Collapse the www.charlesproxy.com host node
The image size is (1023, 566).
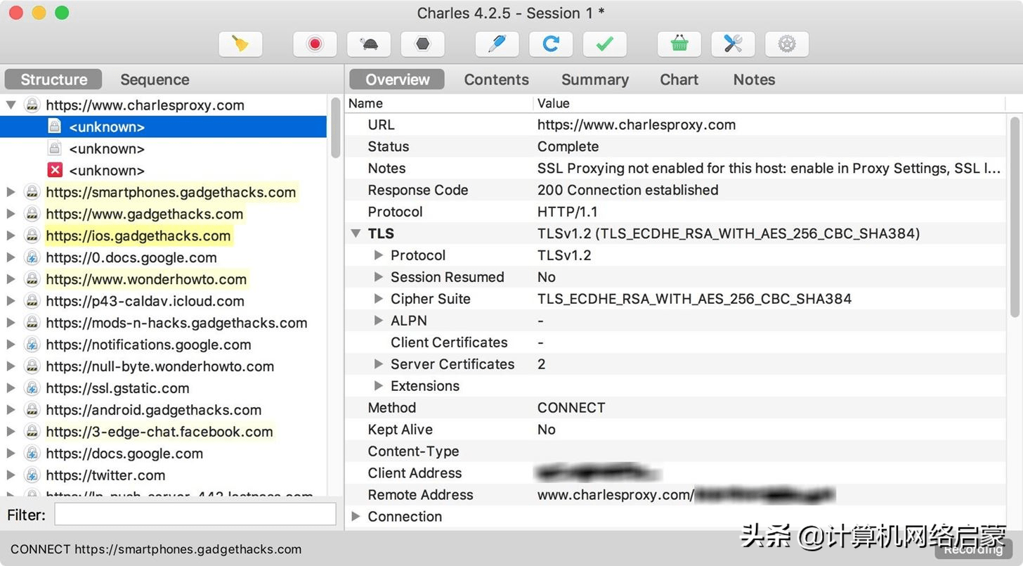coord(11,105)
